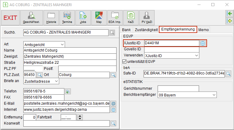Click the FAX field 09561/878-6666
The image size is (234, 130).
(x=44, y=97)
